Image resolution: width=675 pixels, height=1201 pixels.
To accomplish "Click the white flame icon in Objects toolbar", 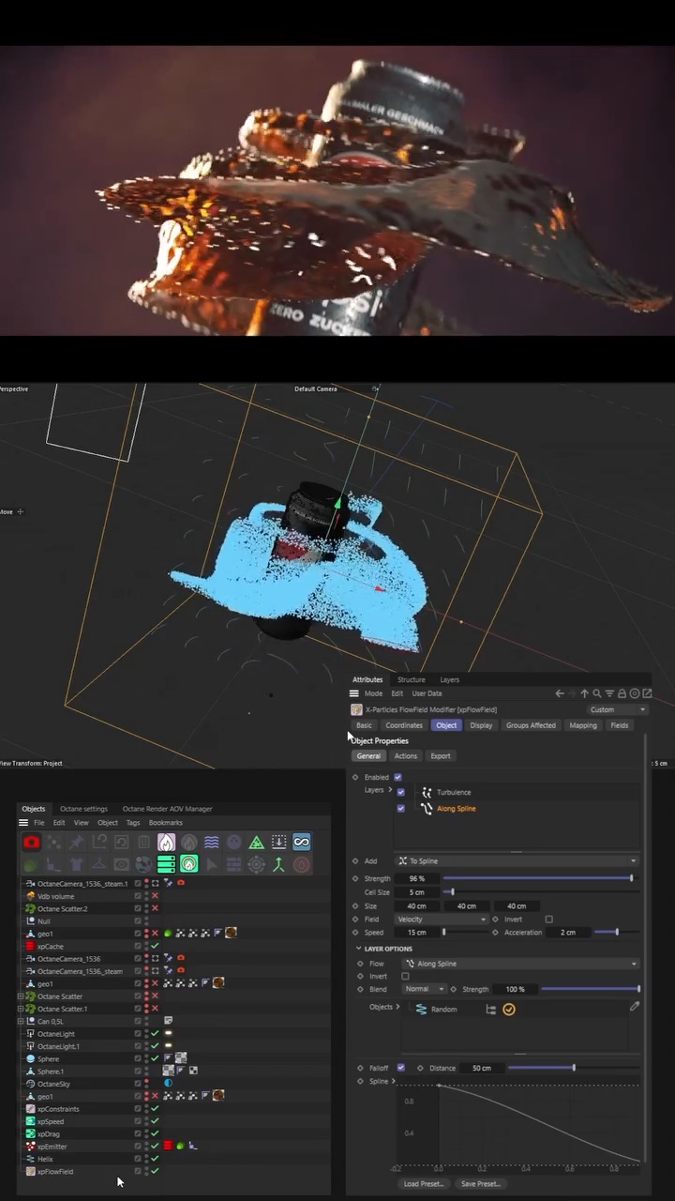I will point(166,843).
